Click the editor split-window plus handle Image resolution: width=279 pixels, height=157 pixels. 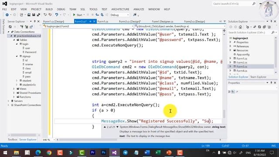(224, 31)
